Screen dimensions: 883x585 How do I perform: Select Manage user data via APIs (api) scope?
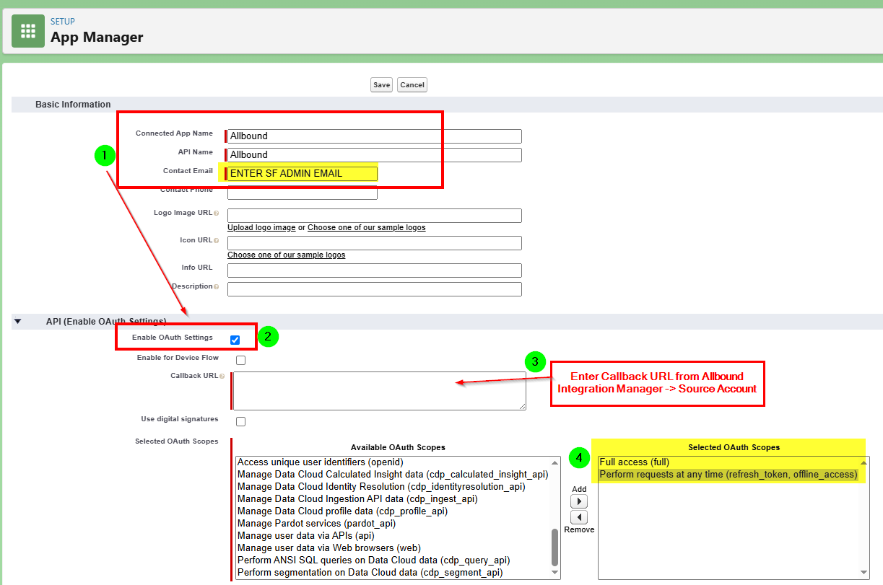305,535
